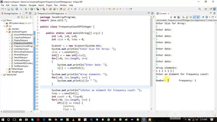Click the gray Terminate square in the Console toolbar
Screen dimensions: 217x122
(171, 17)
